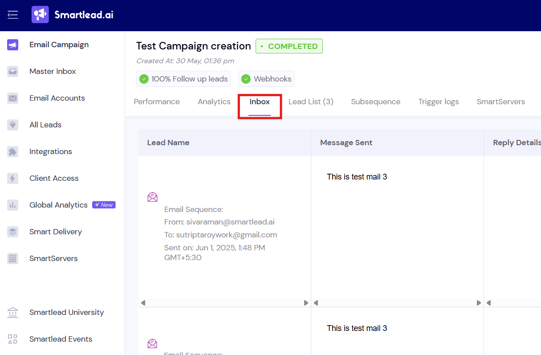This screenshot has height=355, width=541.
Task: Click the Email Campaign megaphone icon
Action: point(13,45)
